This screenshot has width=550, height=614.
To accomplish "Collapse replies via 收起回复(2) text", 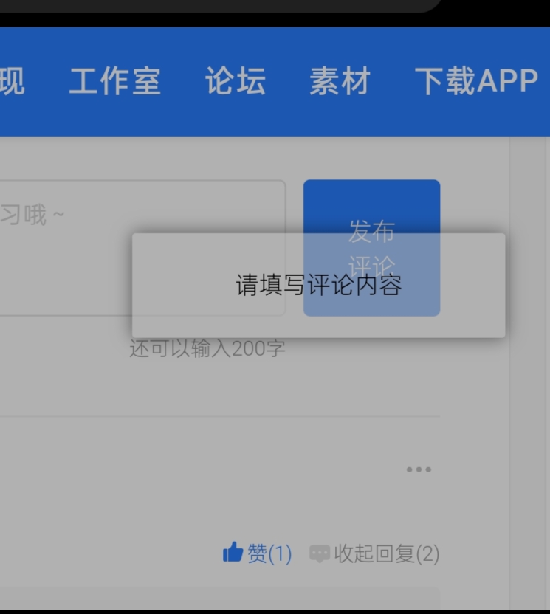I will 387,553.
